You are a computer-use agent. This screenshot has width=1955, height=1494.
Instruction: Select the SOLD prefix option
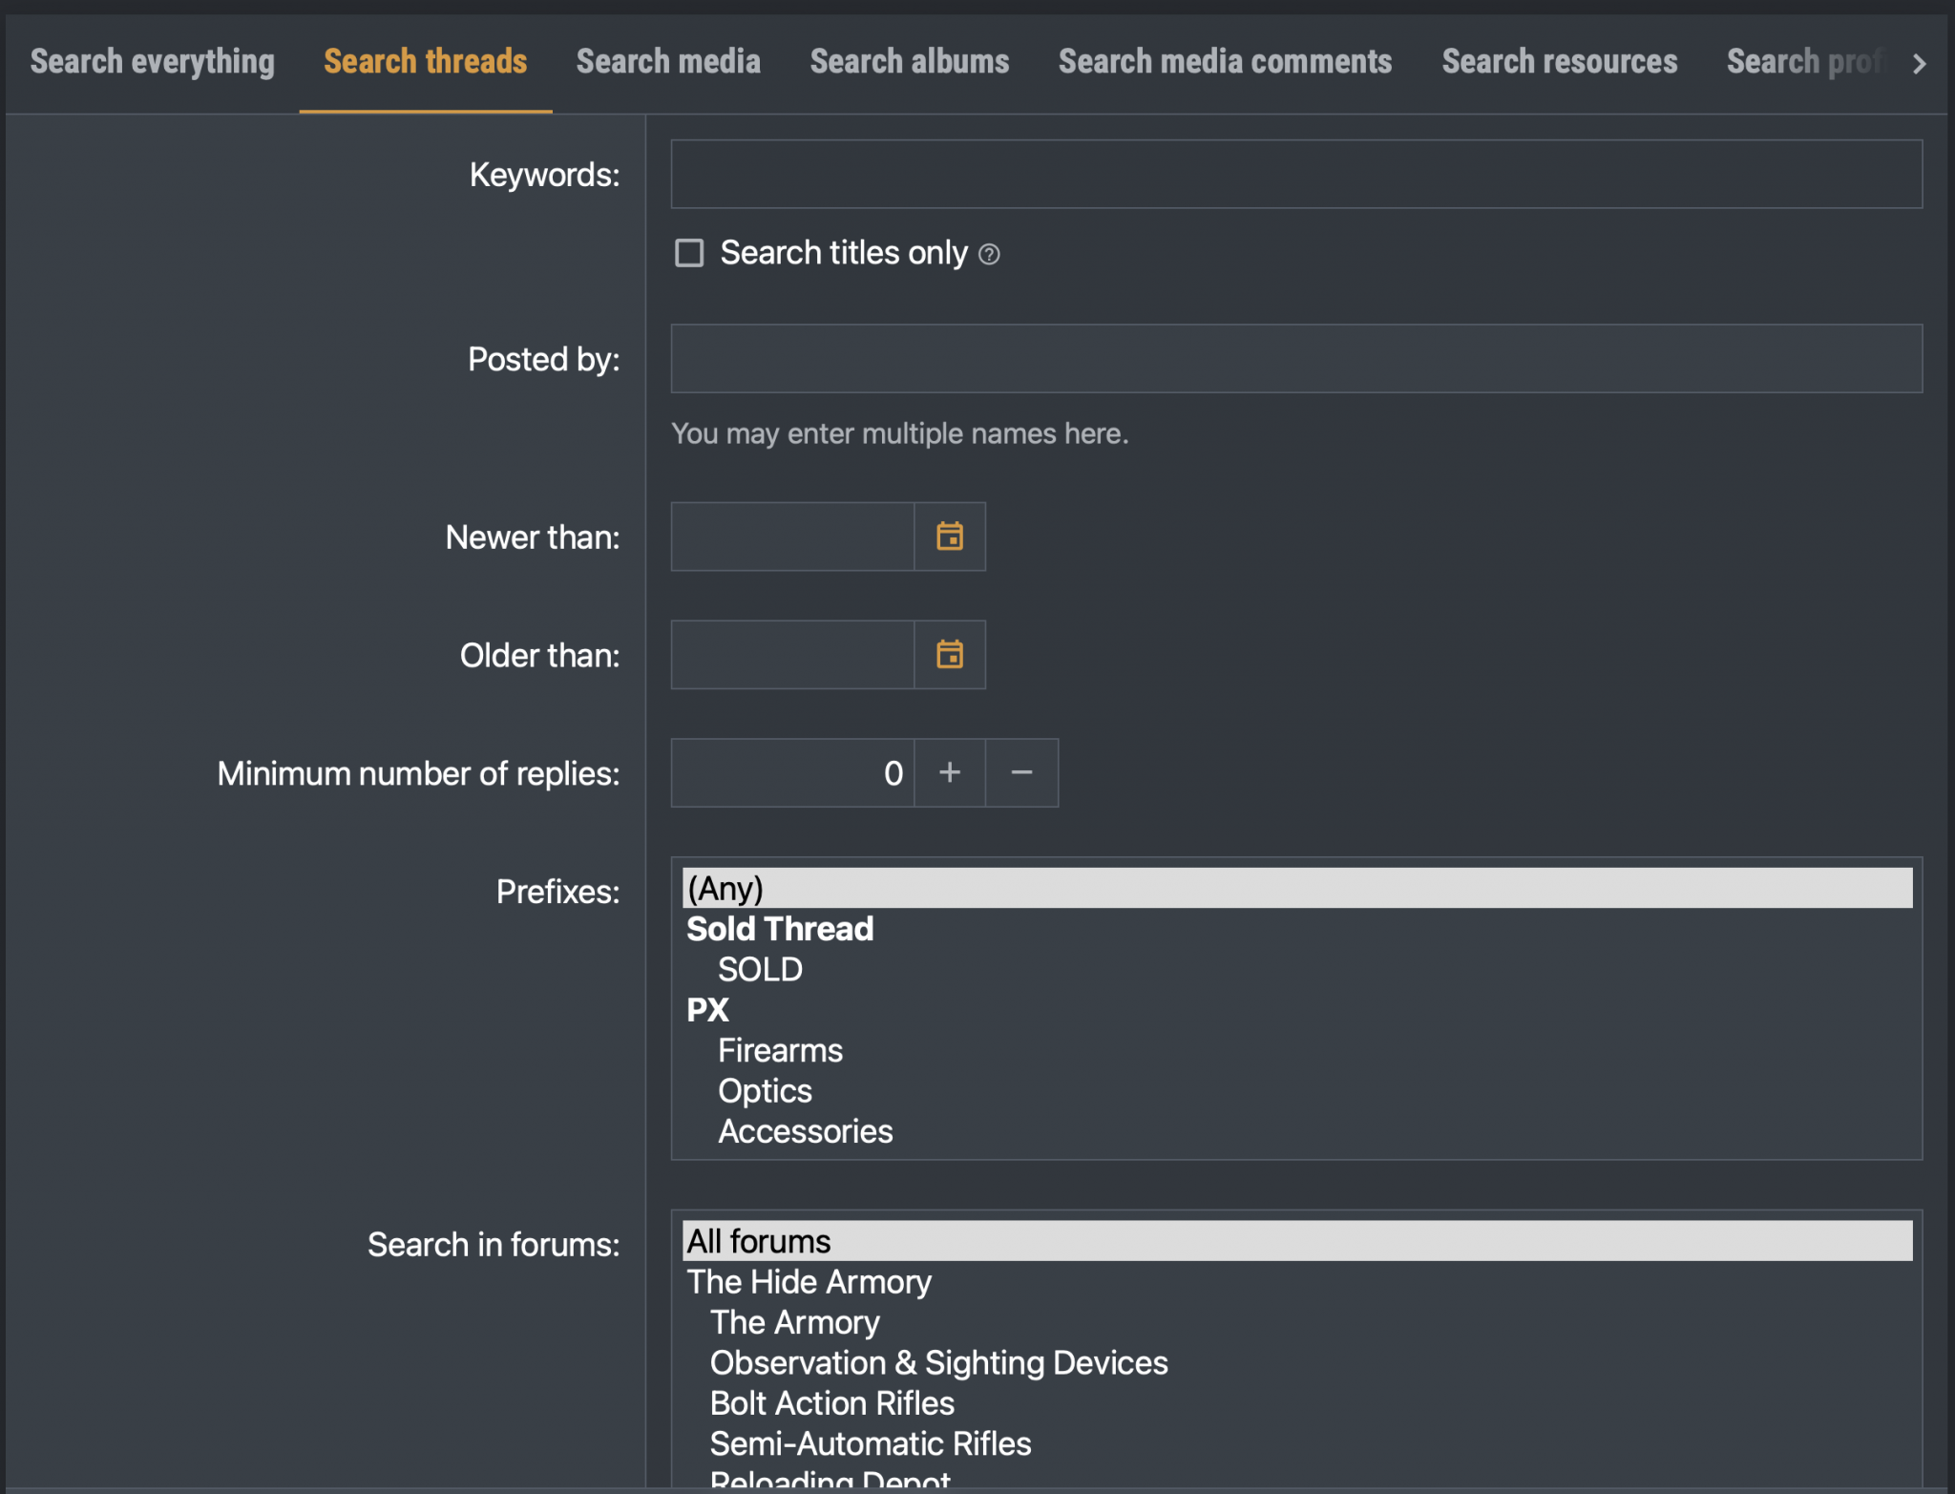click(760, 970)
